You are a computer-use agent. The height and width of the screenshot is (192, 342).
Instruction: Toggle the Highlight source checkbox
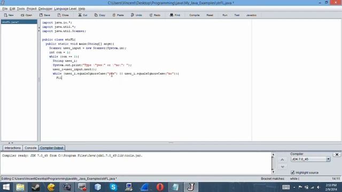point(293,173)
